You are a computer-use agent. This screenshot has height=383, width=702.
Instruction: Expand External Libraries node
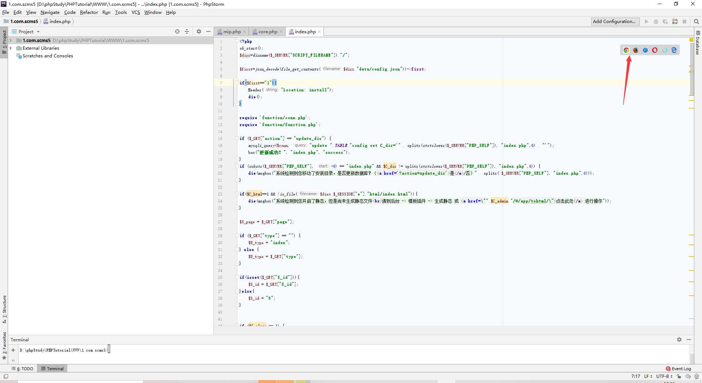[x=11, y=48]
